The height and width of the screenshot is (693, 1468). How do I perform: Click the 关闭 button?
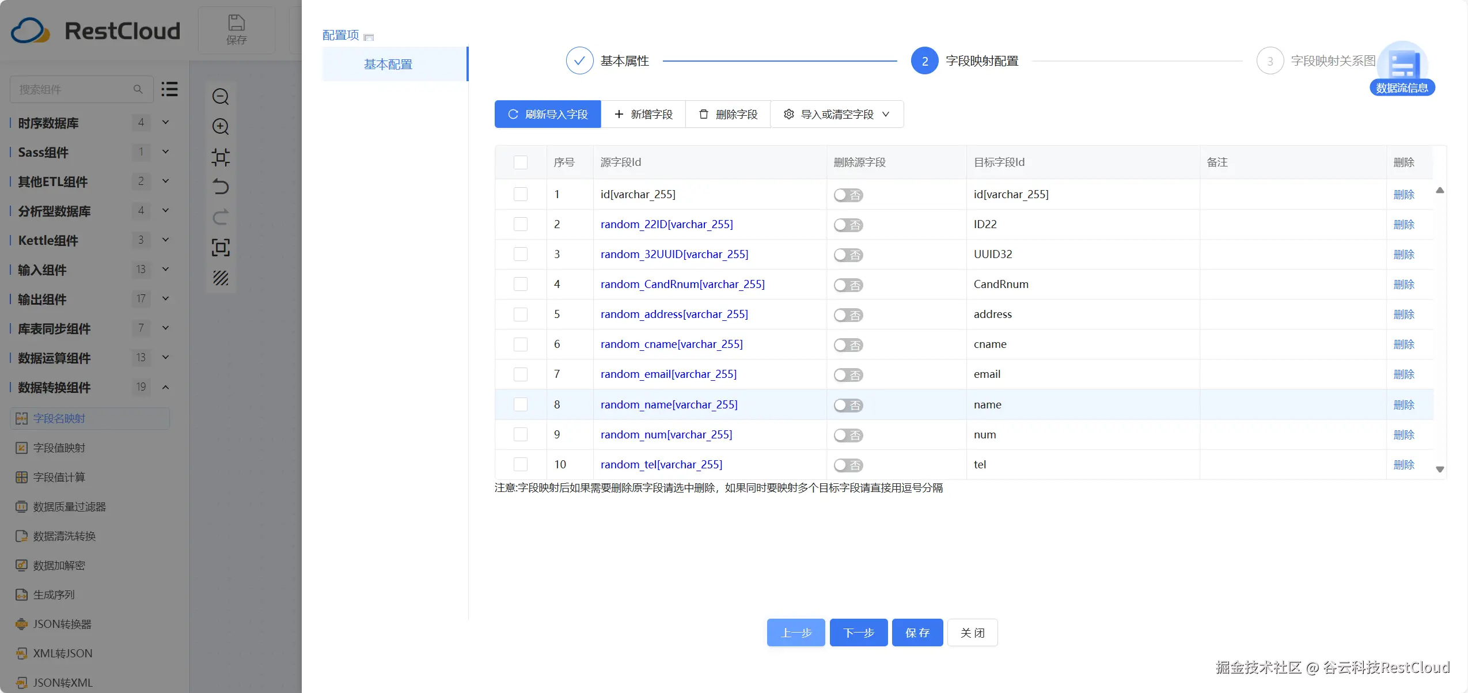tap(973, 633)
